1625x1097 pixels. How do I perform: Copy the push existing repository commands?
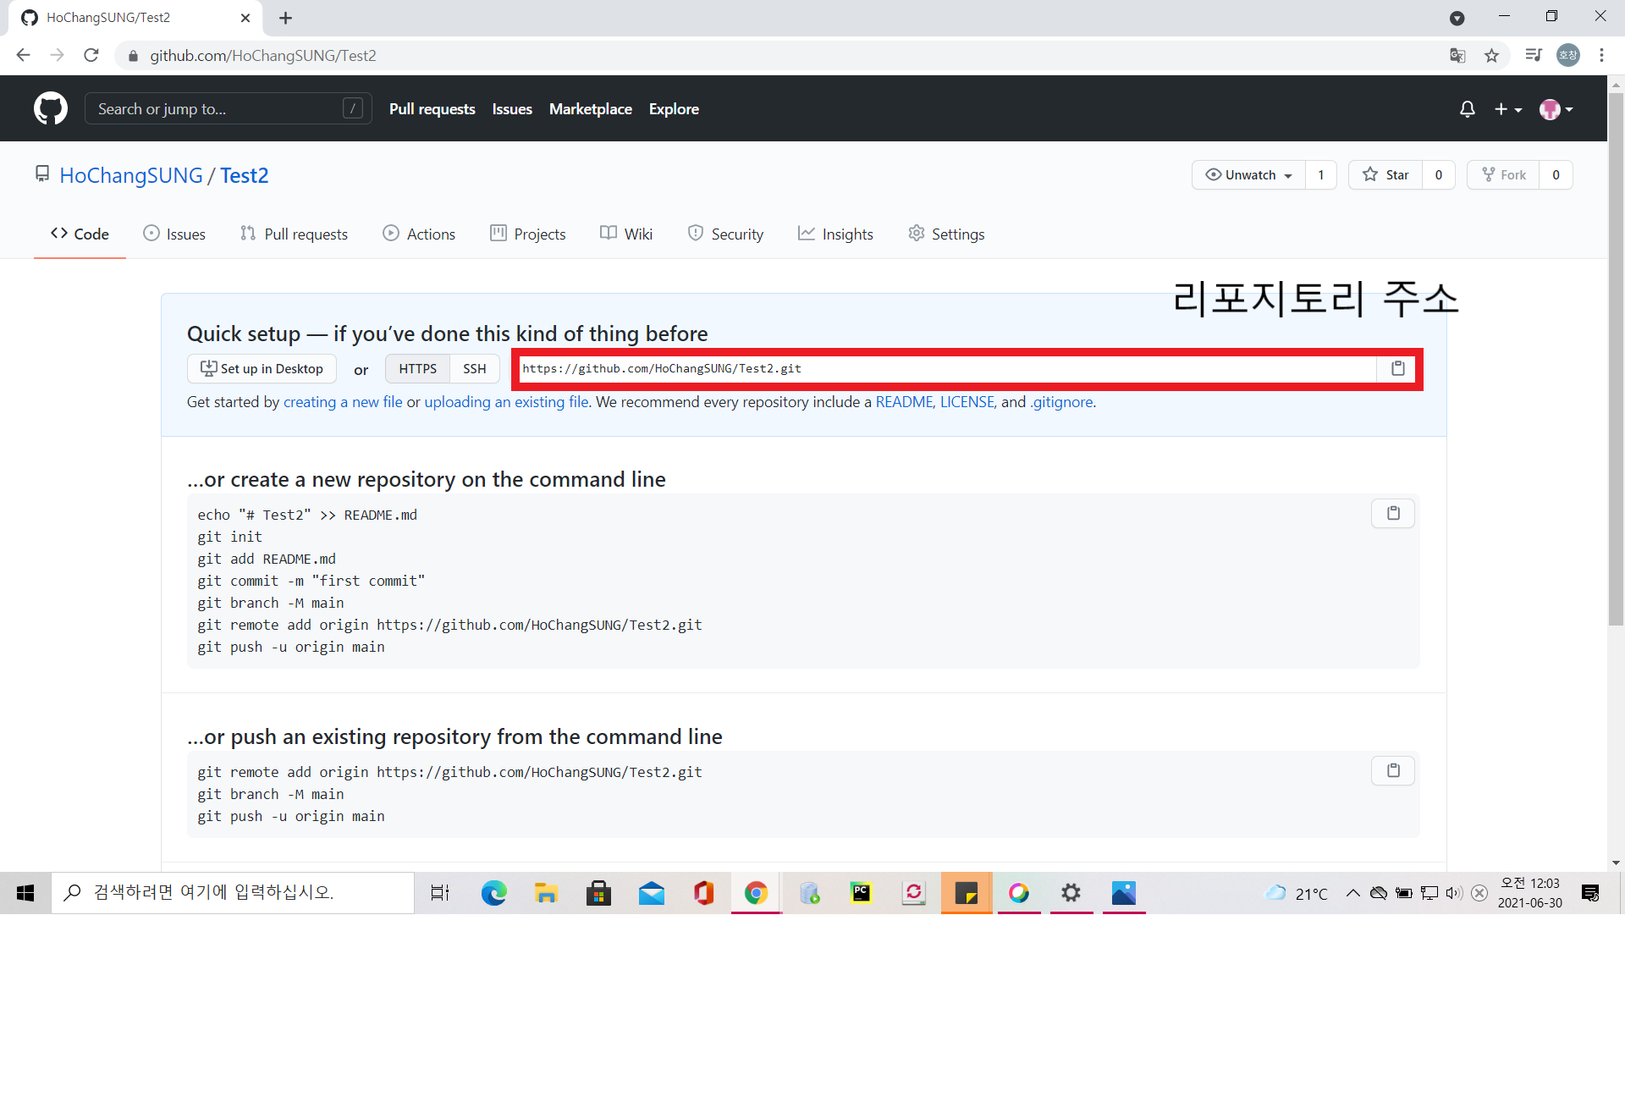[1392, 771]
